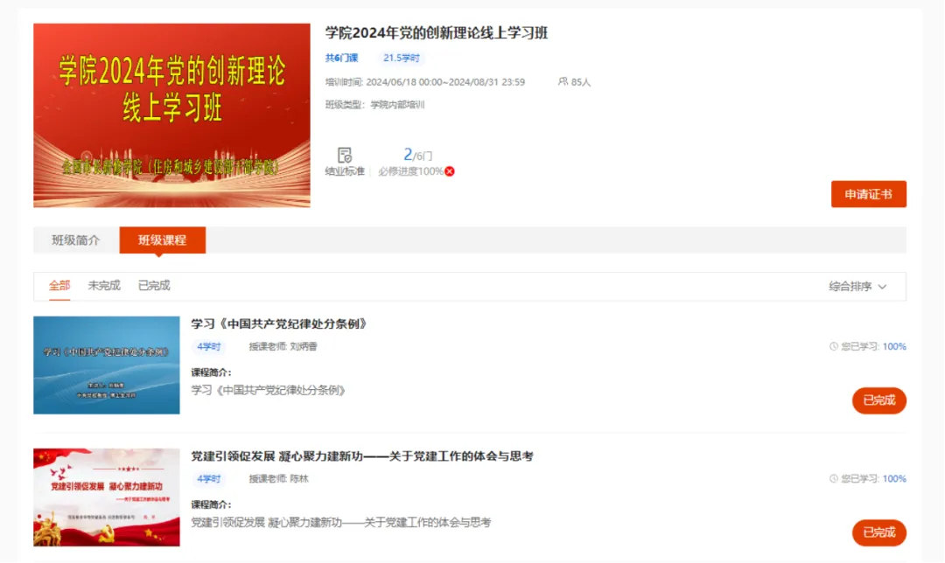Click the clock icon in the 纪律处分条例 course row
Image resolution: width=945 pixels, height=563 pixels.
[x=834, y=346]
